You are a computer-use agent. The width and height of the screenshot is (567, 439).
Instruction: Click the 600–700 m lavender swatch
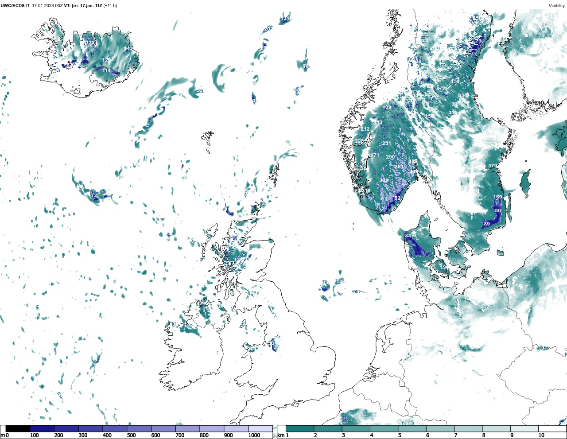point(163,428)
